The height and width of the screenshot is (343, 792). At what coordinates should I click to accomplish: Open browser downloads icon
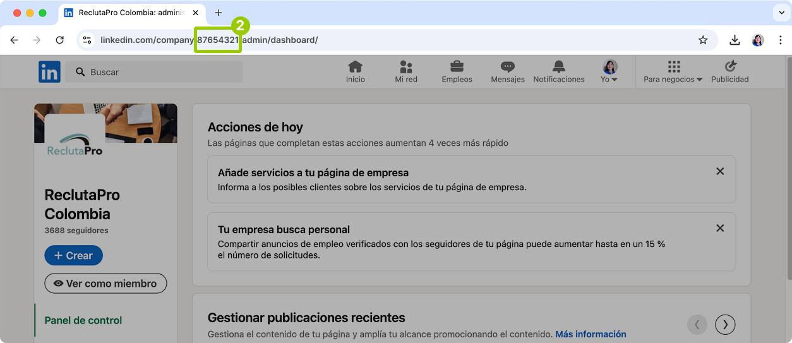[735, 40]
